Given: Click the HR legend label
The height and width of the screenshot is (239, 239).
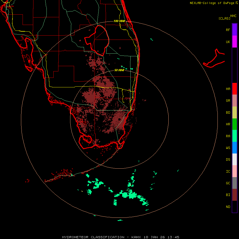Looking at the screenshot, I should pyautogui.click(x=228, y=124).
